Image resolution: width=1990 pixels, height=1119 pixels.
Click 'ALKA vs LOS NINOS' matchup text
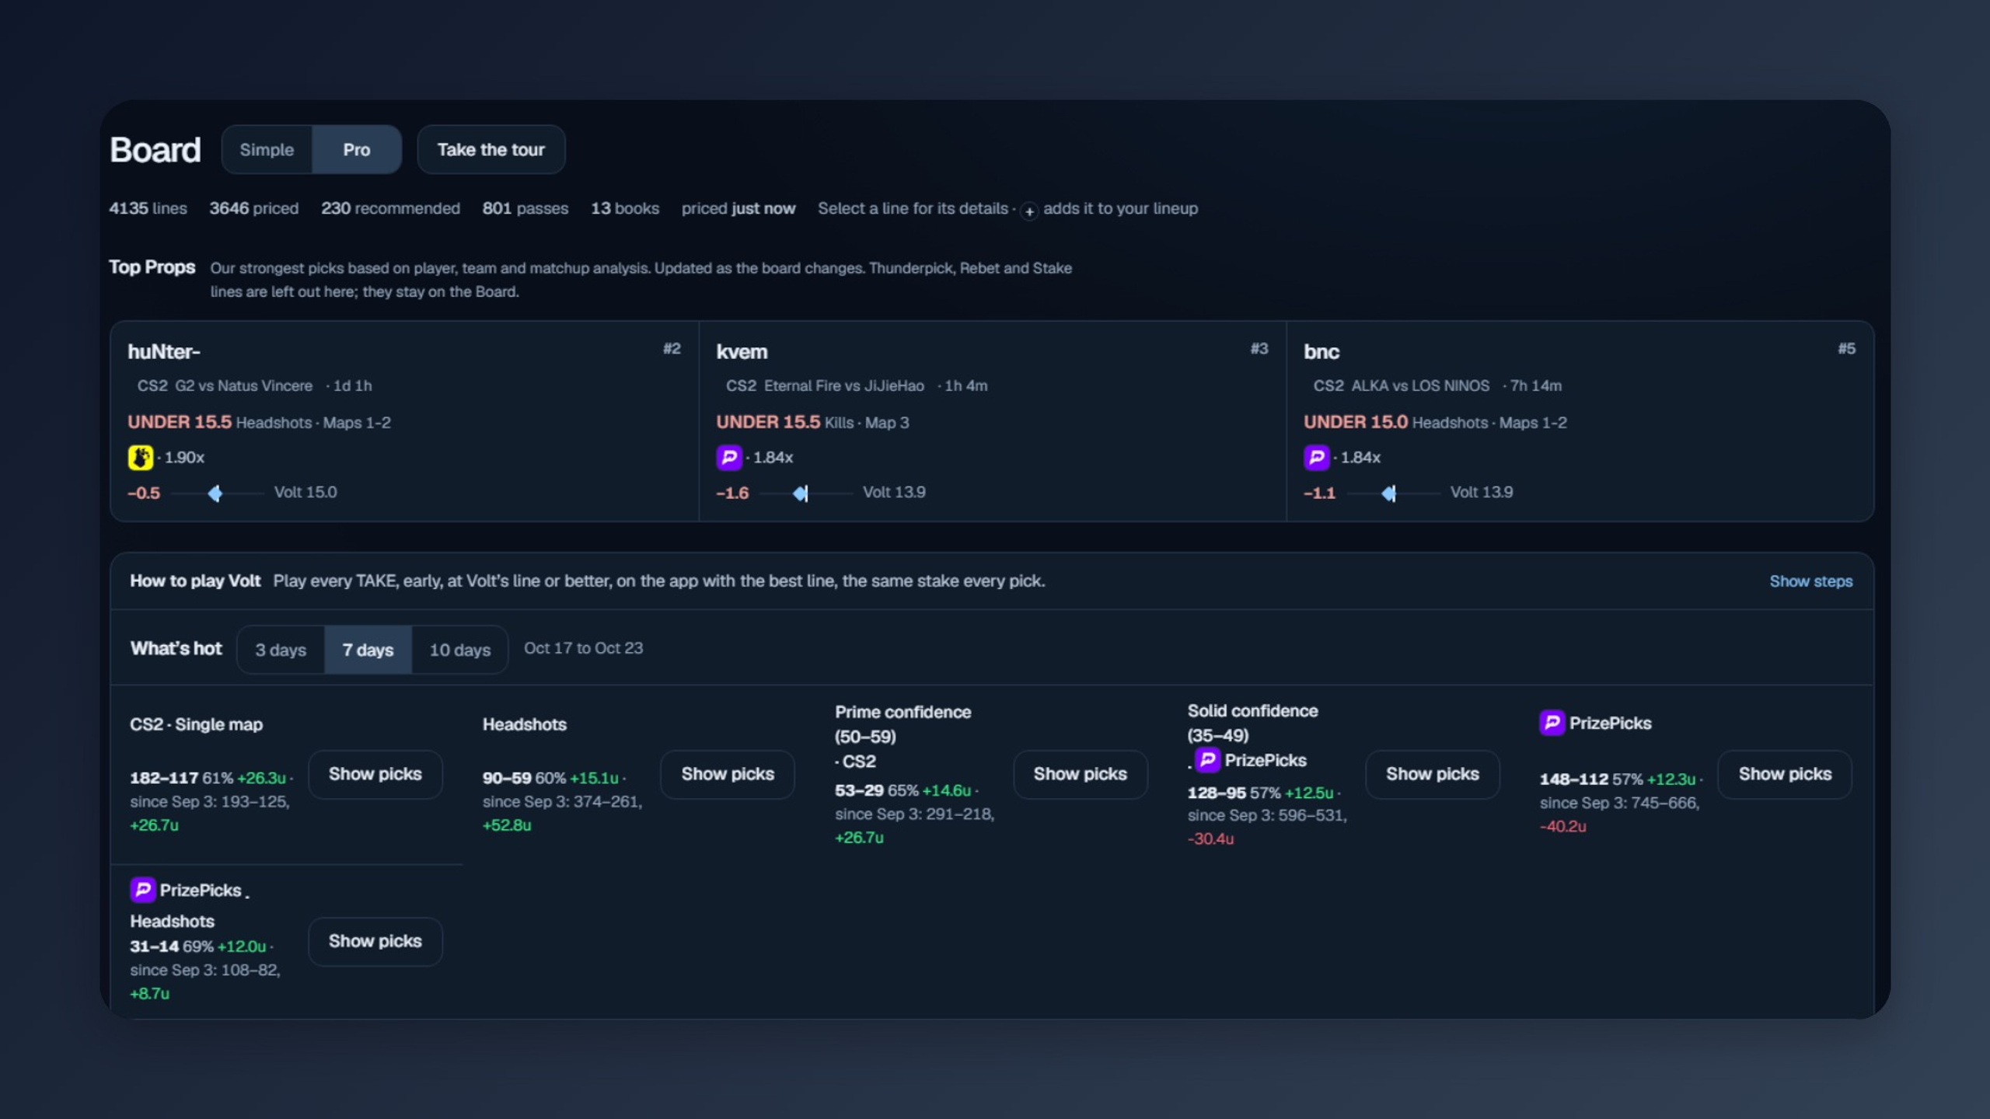(1421, 385)
